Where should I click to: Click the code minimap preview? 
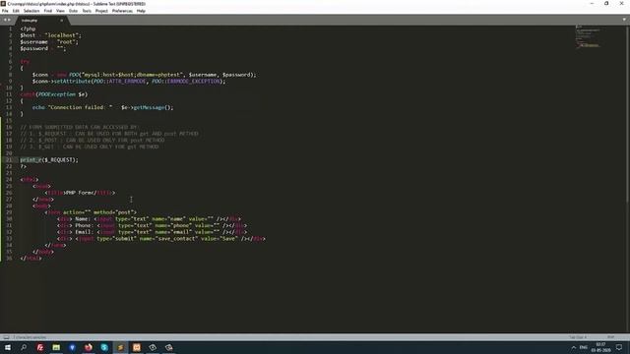tap(589, 36)
